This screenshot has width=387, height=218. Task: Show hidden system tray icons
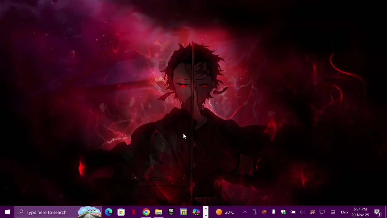[x=245, y=212]
